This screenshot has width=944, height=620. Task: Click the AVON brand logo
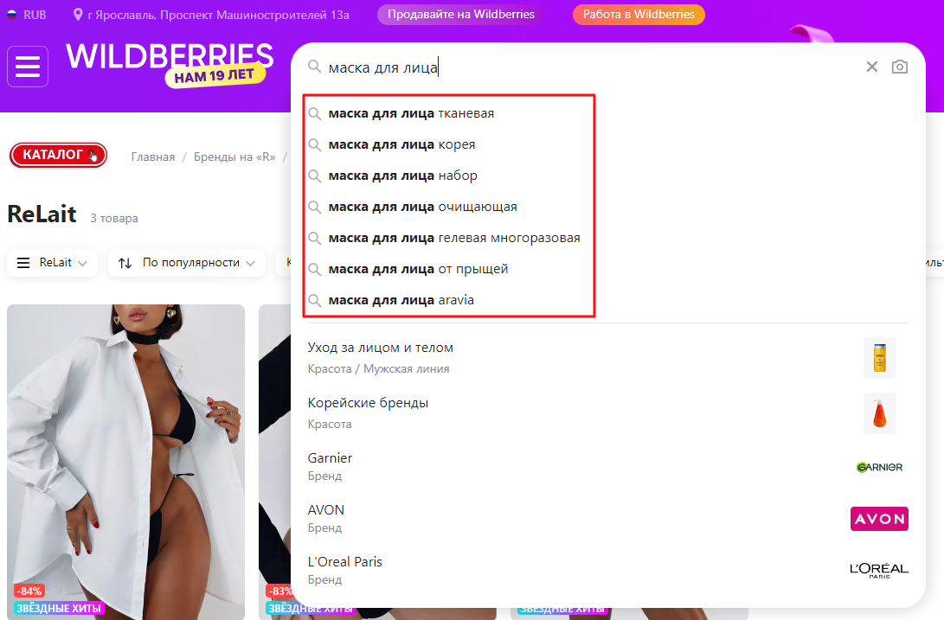[x=879, y=519]
